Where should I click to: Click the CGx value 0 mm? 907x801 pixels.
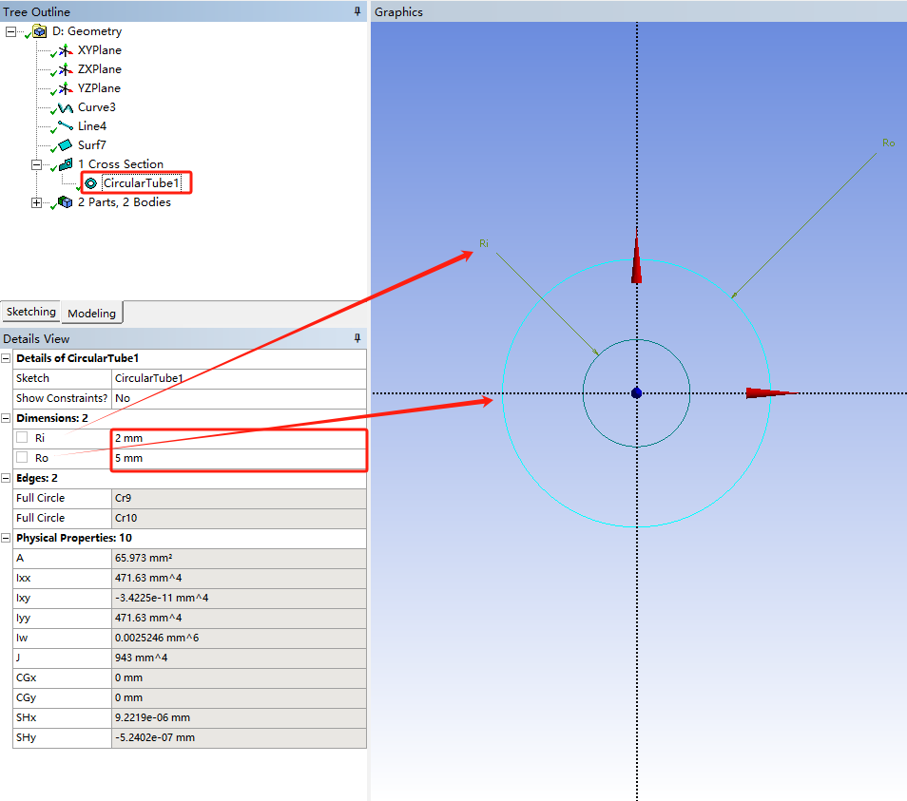[x=239, y=677]
